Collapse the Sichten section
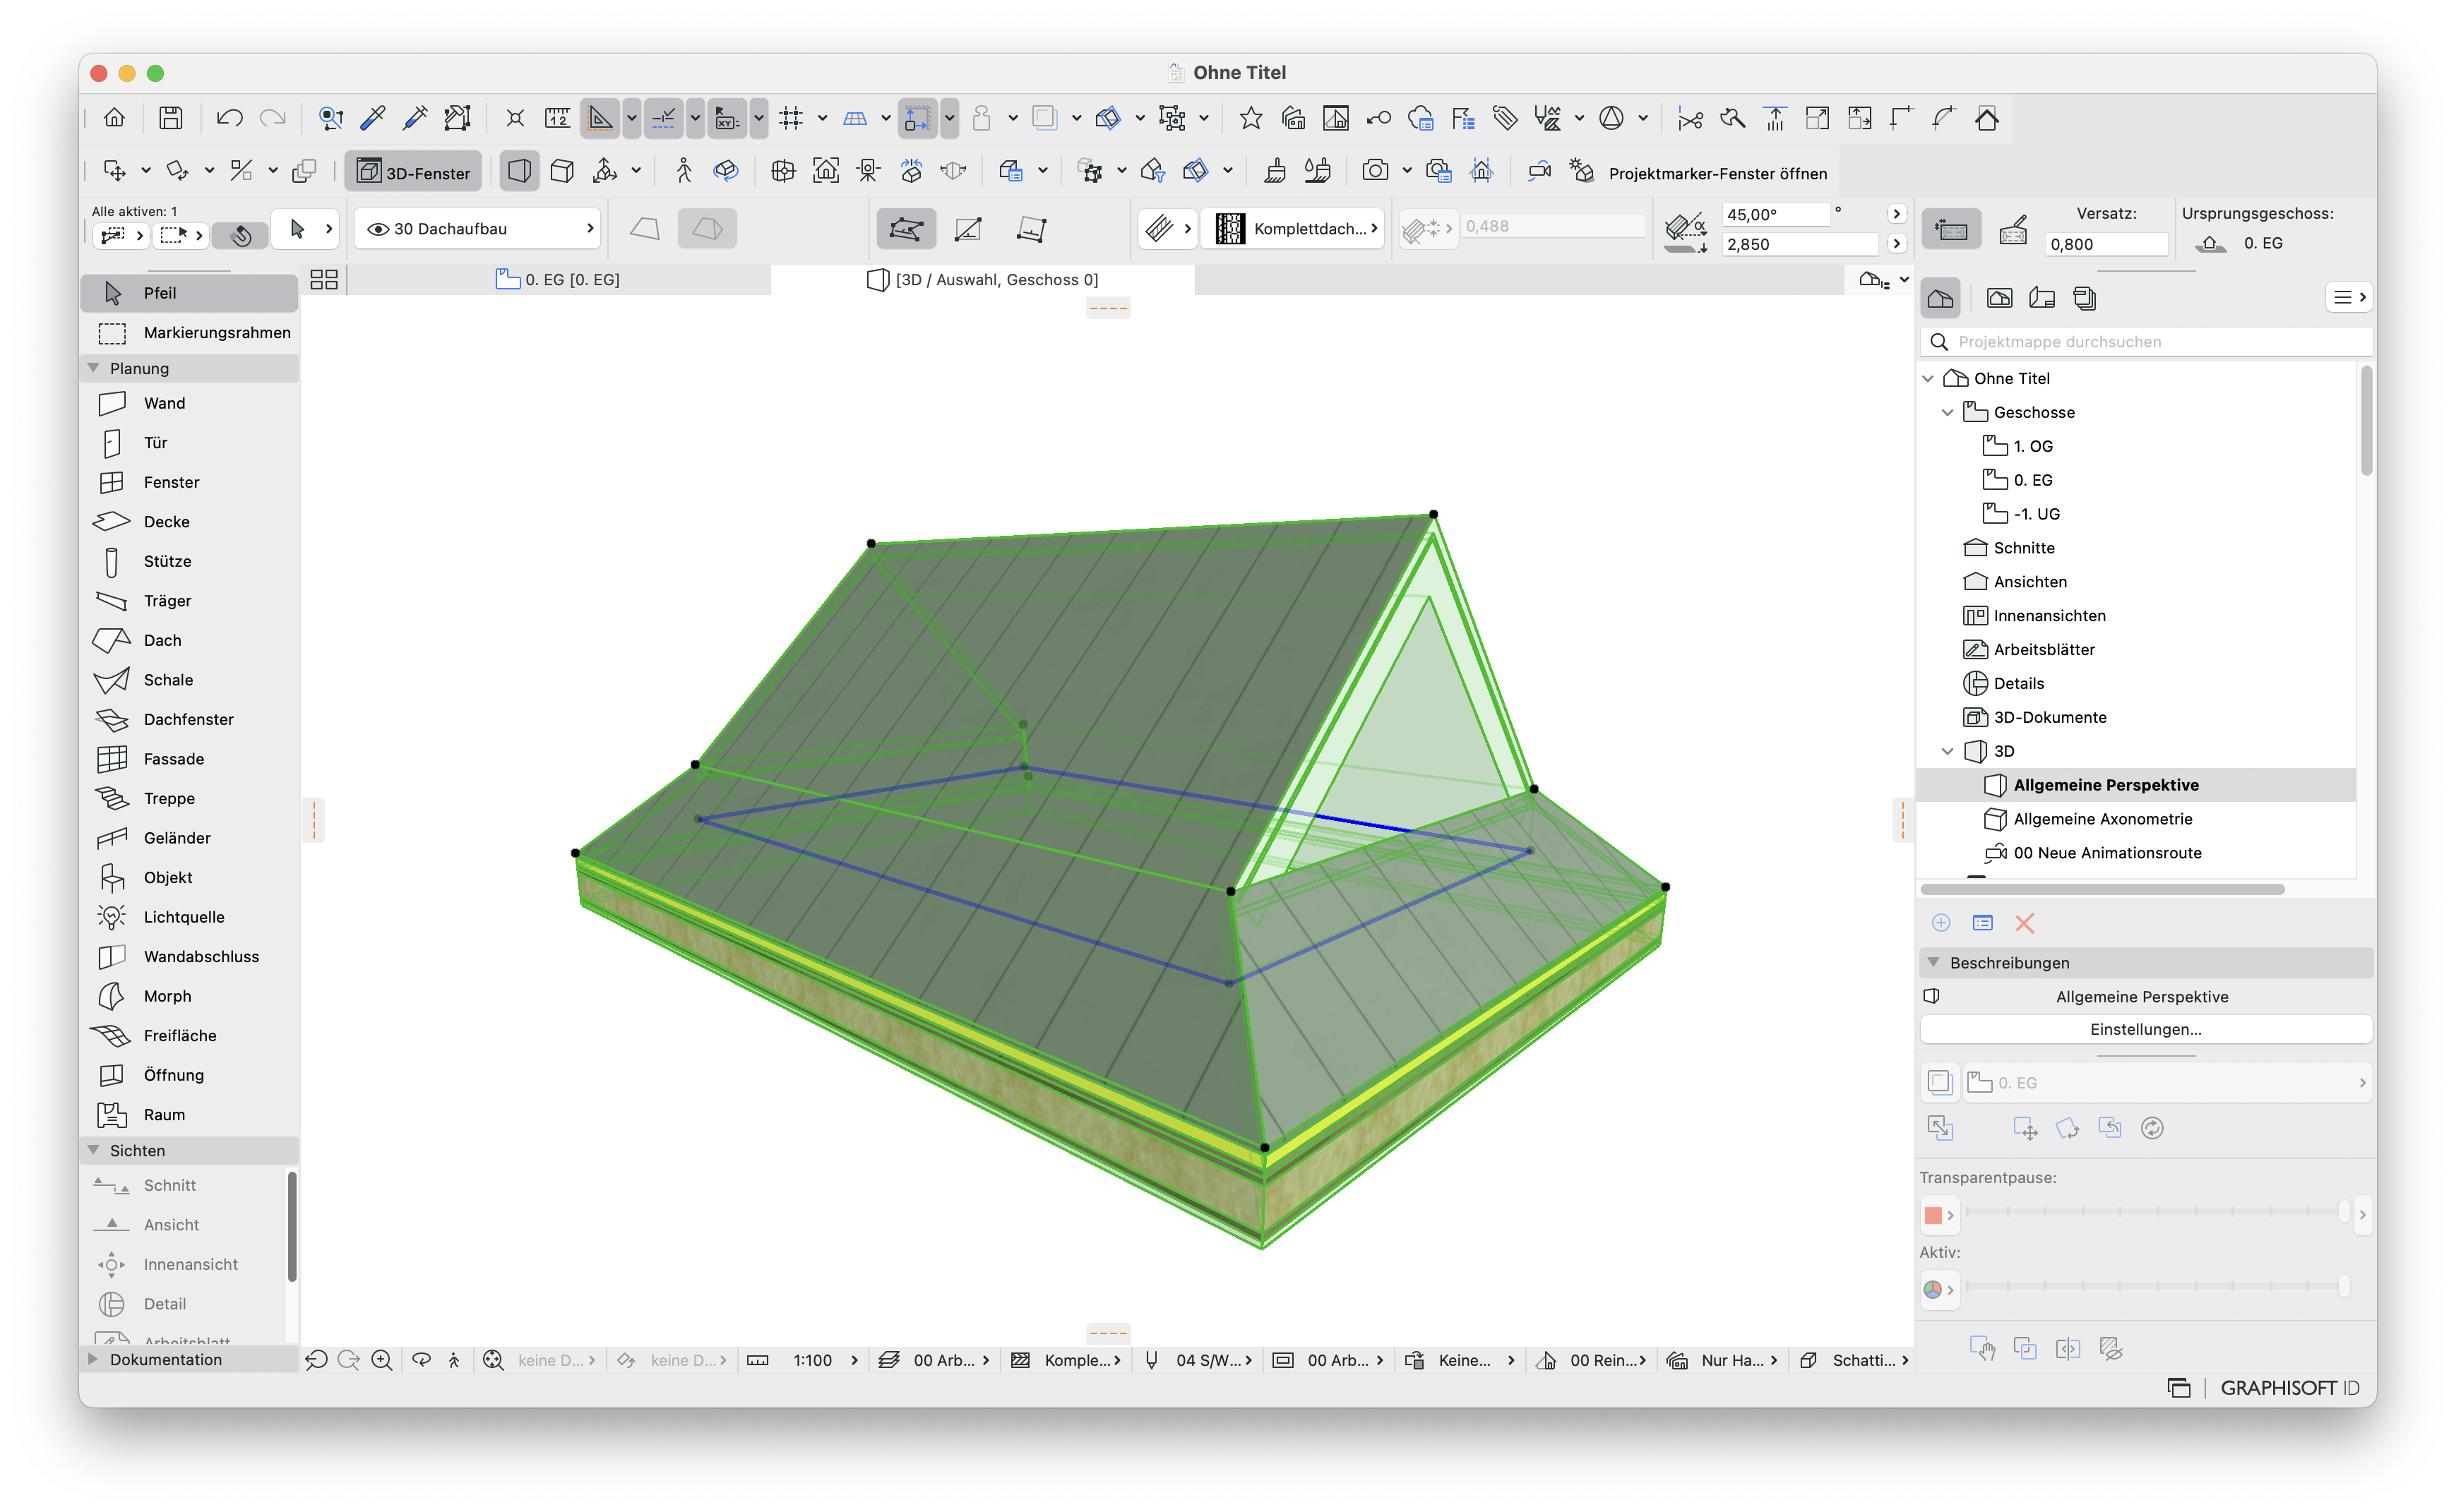This screenshot has height=1512, width=2456. 94,1150
